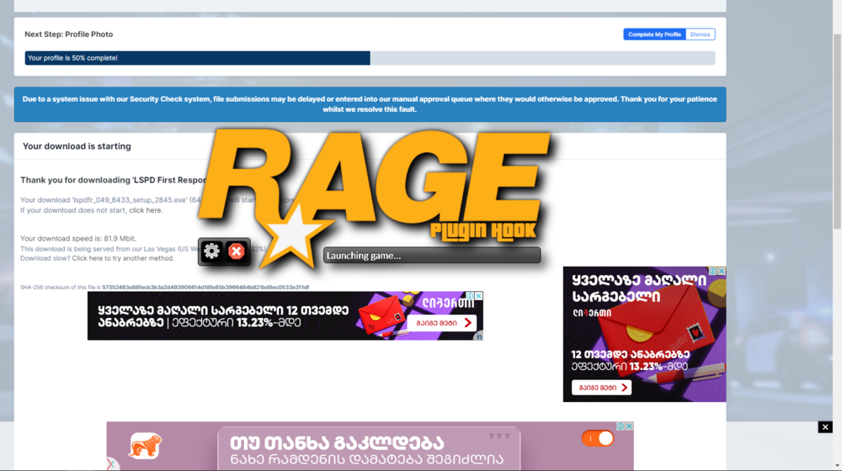This screenshot has width=842, height=471.
Task: Click the 'Launching game...' progress bar
Action: 432,256
